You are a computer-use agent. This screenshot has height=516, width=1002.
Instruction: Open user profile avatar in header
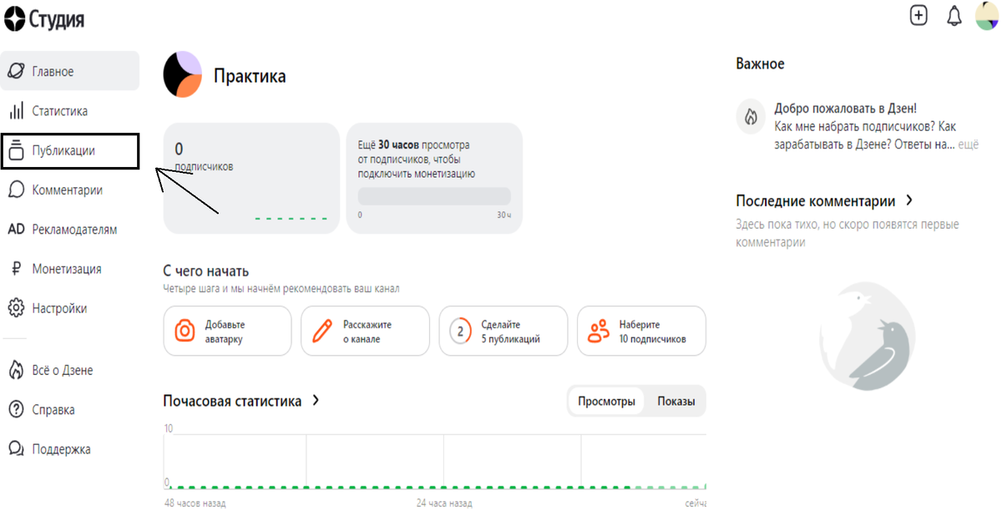pos(988,15)
